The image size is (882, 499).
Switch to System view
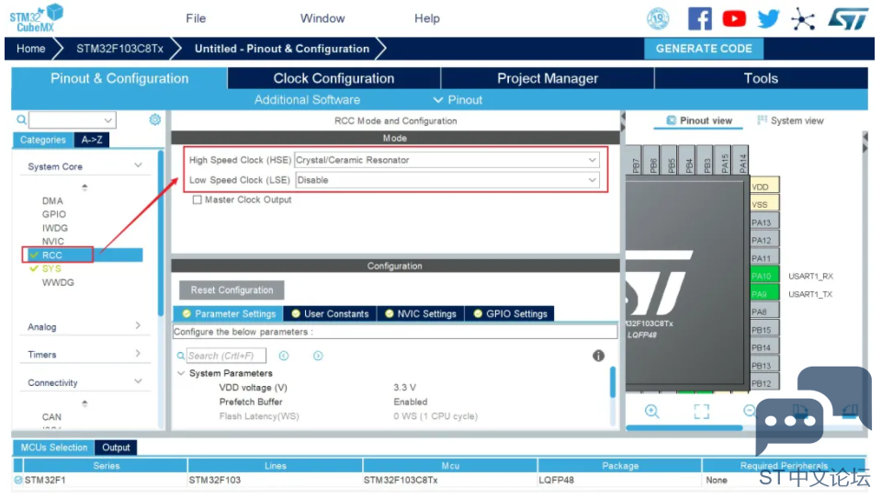(x=790, y=120)
